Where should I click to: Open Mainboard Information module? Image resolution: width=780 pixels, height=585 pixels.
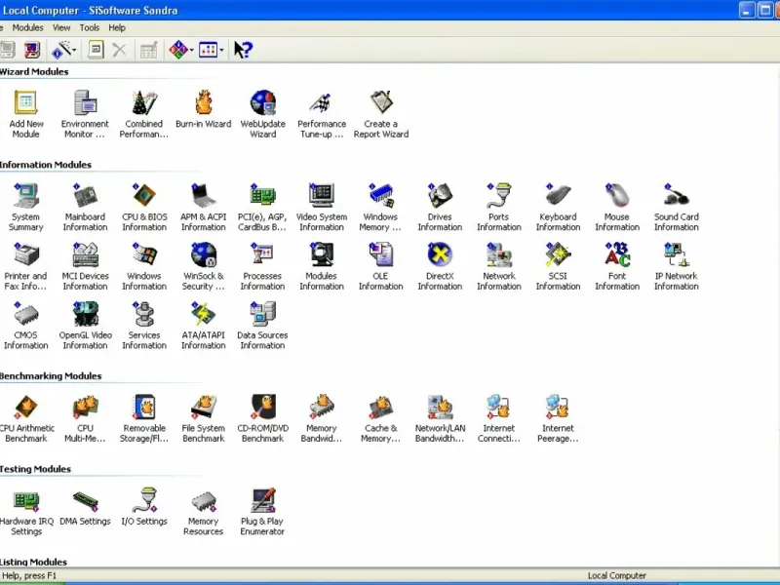click(x=85, y=207)
